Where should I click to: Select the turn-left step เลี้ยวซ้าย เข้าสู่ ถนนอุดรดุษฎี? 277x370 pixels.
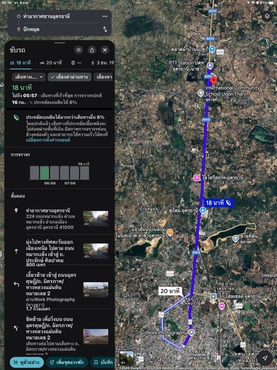(60, 290)
